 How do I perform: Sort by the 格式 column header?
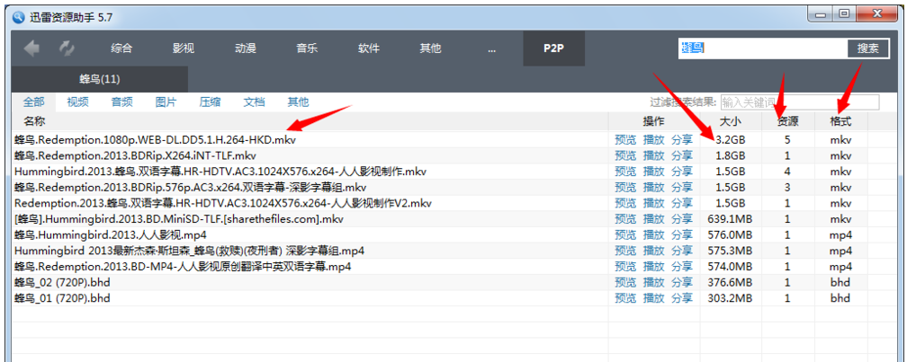tap(840, 121)
